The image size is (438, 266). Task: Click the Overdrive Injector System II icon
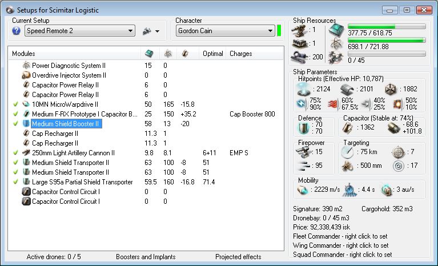[26, 75]
